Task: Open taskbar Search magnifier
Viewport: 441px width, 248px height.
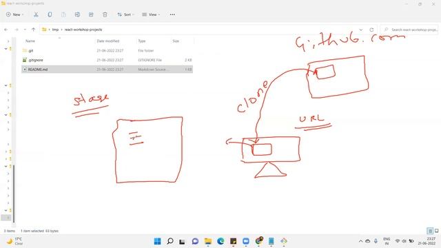Action: [x=170, y=241]
